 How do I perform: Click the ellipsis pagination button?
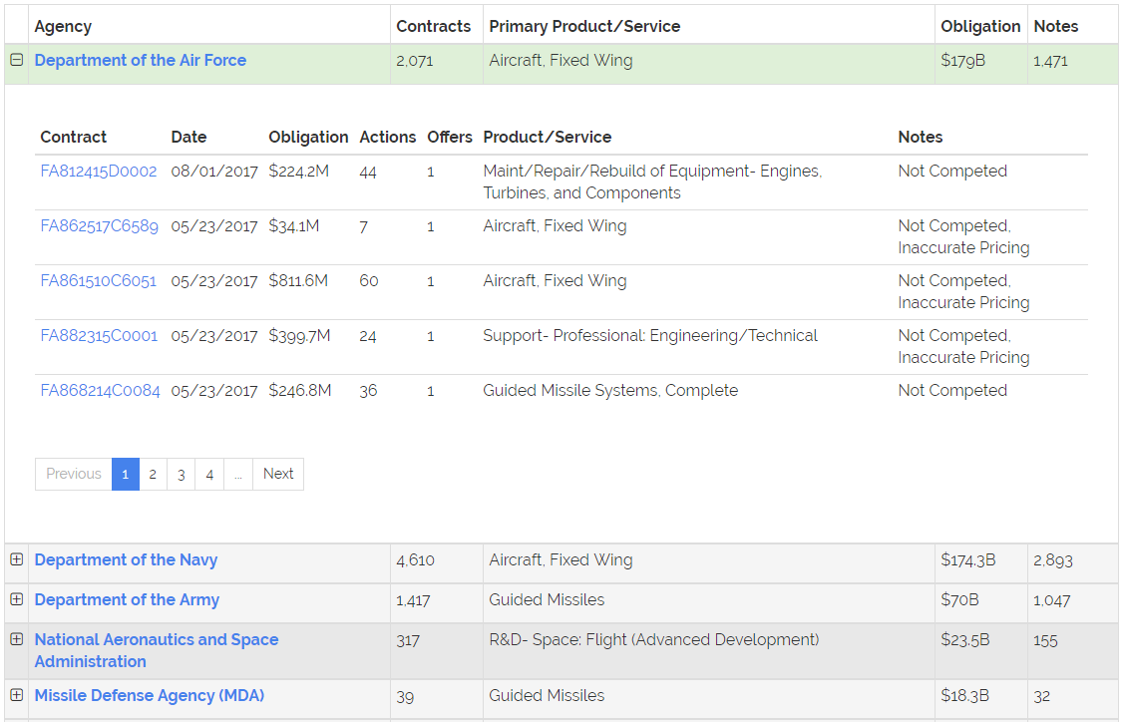pyautogui.click(x=237, y=475)
